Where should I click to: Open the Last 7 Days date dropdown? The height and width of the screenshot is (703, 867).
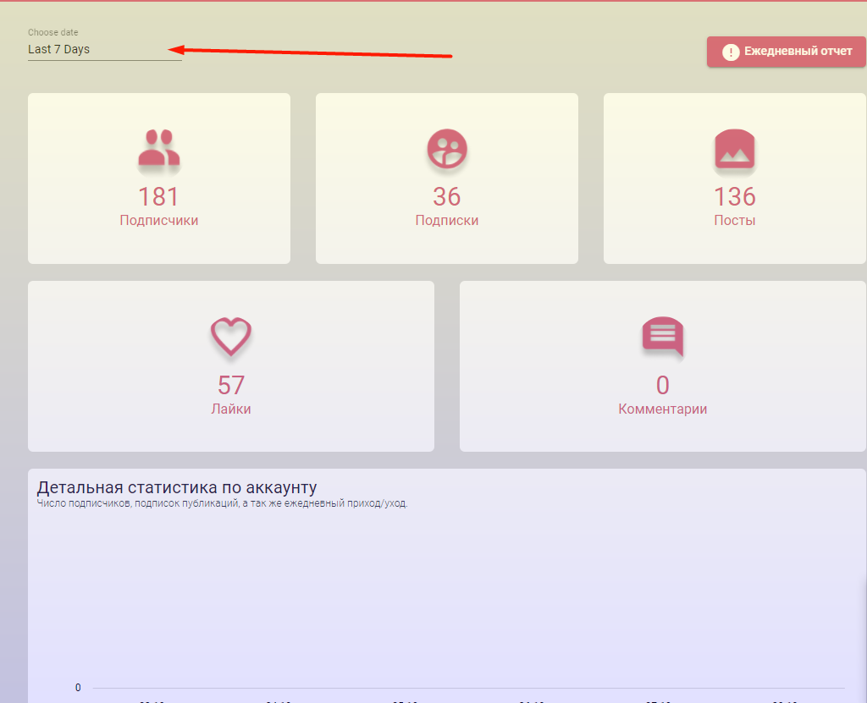click(x=104, y=50)
